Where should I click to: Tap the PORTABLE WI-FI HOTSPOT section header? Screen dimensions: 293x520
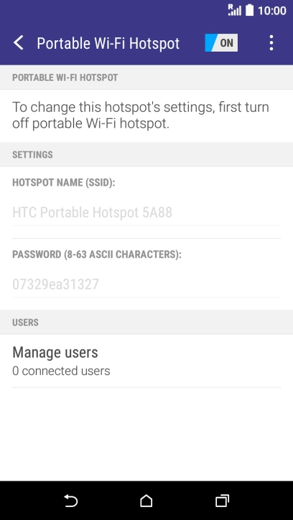pos(65,77)
